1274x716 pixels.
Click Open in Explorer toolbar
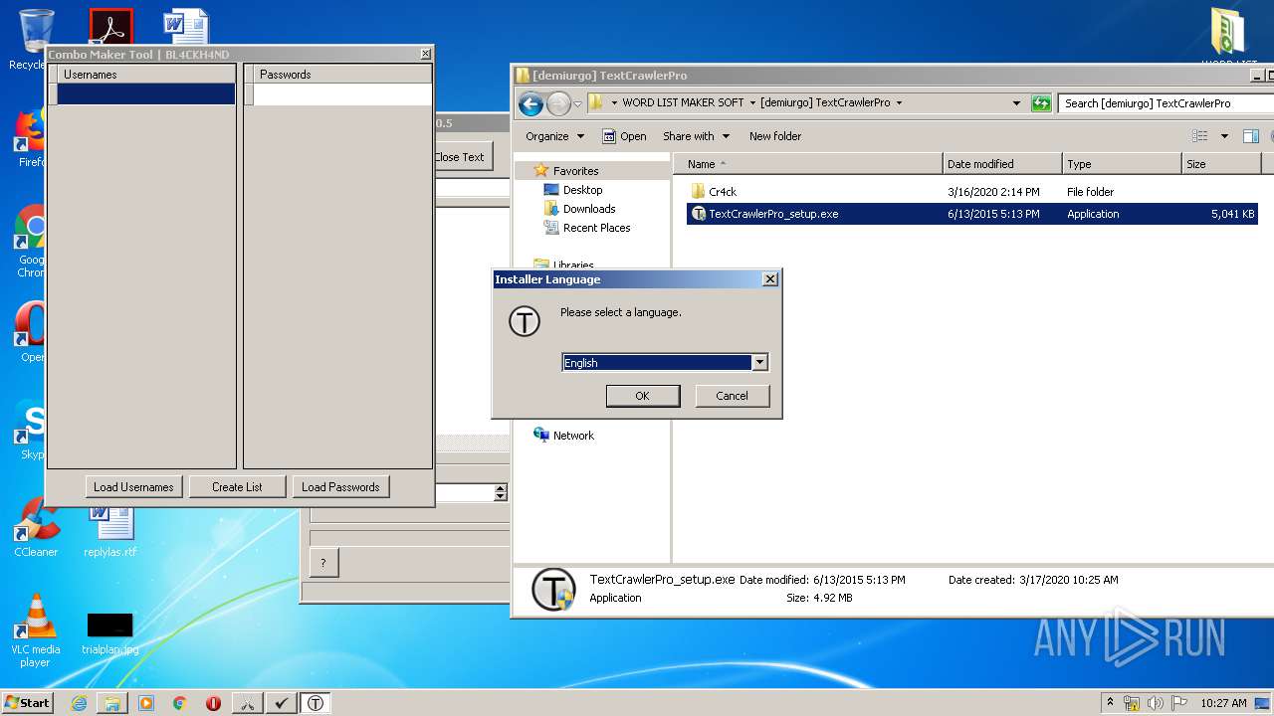(624, 136)
